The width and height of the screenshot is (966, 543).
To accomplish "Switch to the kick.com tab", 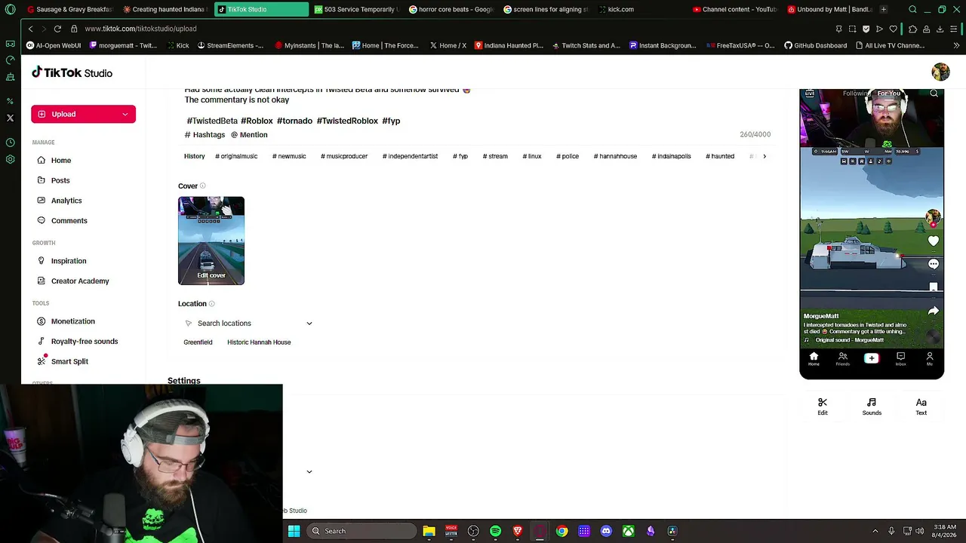I will click(620, 9).
